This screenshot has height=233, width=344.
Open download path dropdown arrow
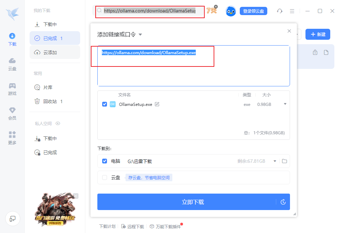pyautogui.click(x=275, y=161)
